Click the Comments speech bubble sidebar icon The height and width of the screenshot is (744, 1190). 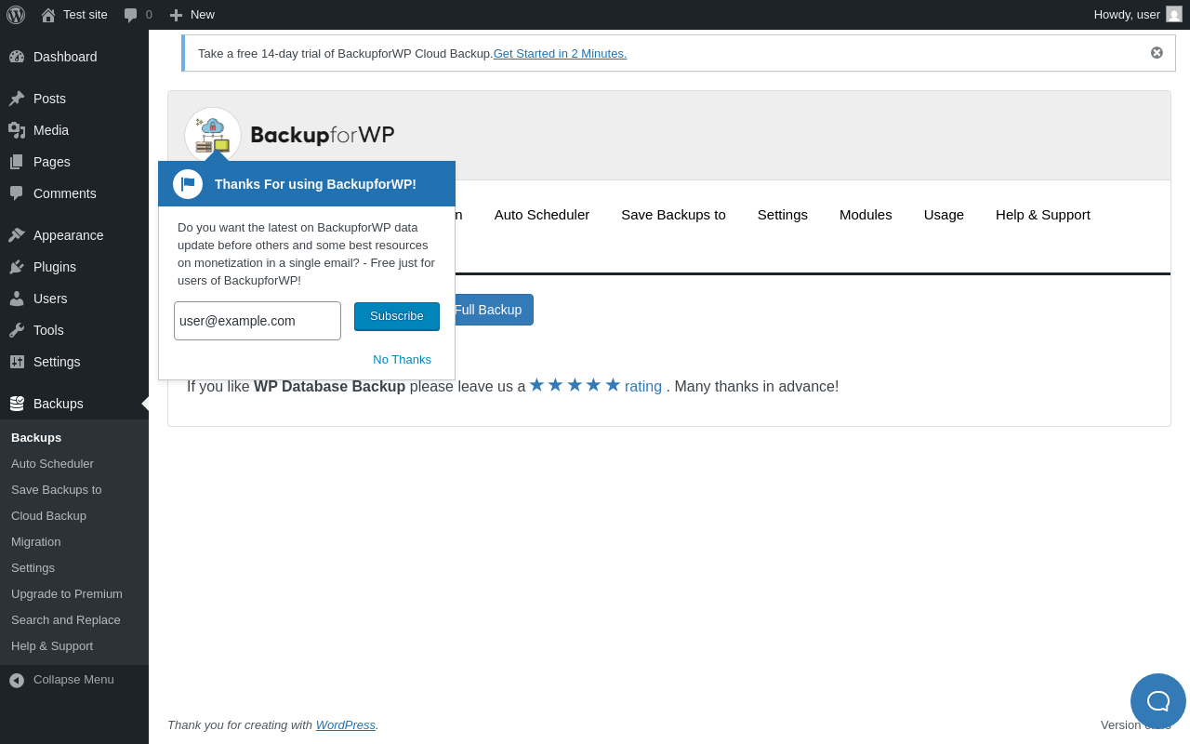coord(17,193)
